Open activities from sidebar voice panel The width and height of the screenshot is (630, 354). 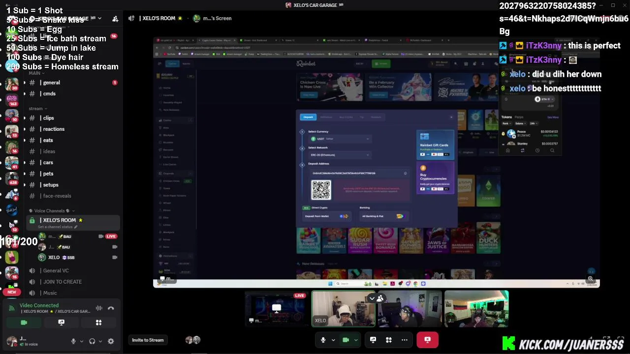[98, 323]
